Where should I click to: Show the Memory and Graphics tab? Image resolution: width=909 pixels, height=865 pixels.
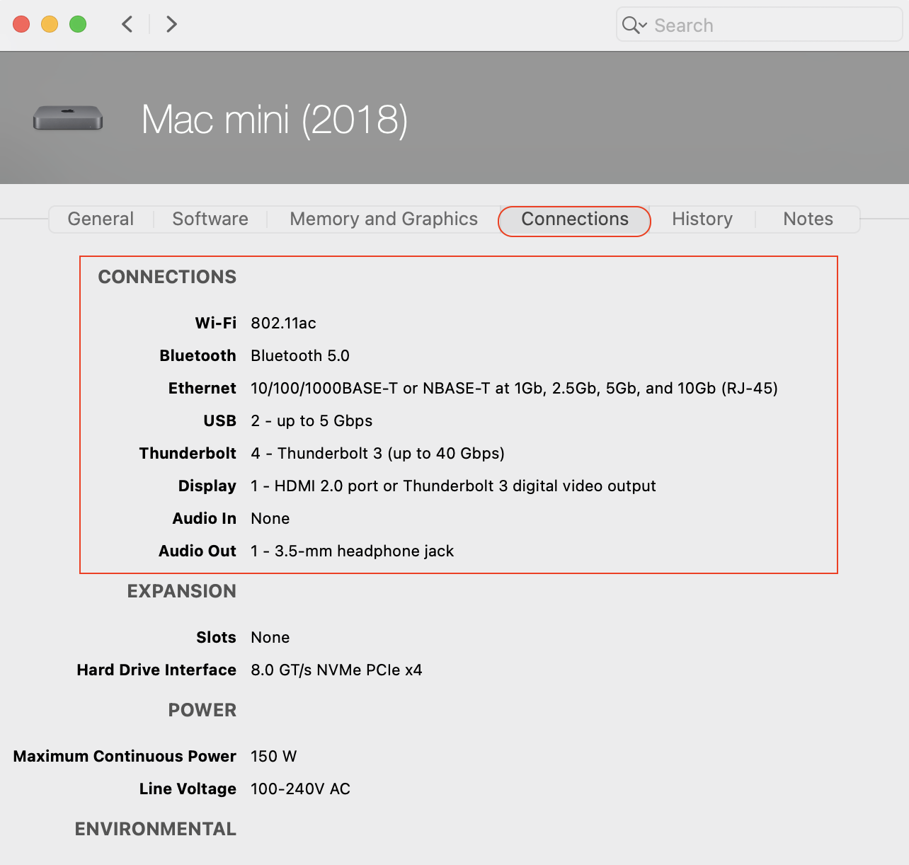(x=384, y=219)
